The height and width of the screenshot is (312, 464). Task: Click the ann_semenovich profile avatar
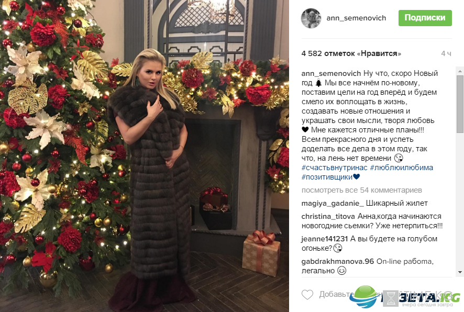pos(311,18)
